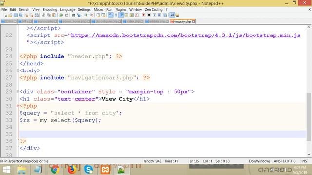Switch to the dbconfigure.php tab
312x175 pixels.
107,21
